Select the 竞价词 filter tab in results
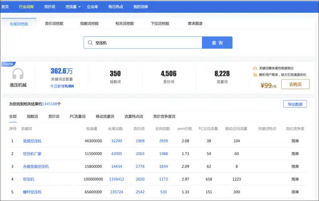The image size is (319, 201). (54, 117)
